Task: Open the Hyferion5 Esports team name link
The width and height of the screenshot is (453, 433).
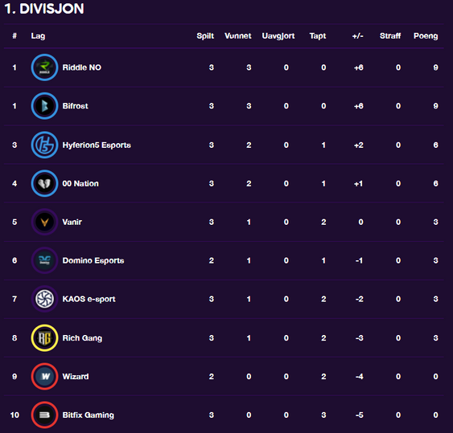Action: (97, 145)
